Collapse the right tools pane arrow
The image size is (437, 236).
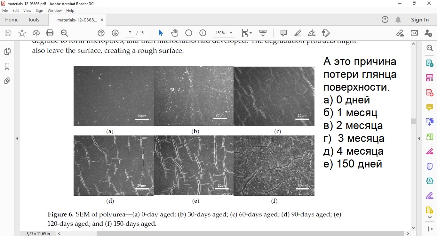[x=419, y=138]
